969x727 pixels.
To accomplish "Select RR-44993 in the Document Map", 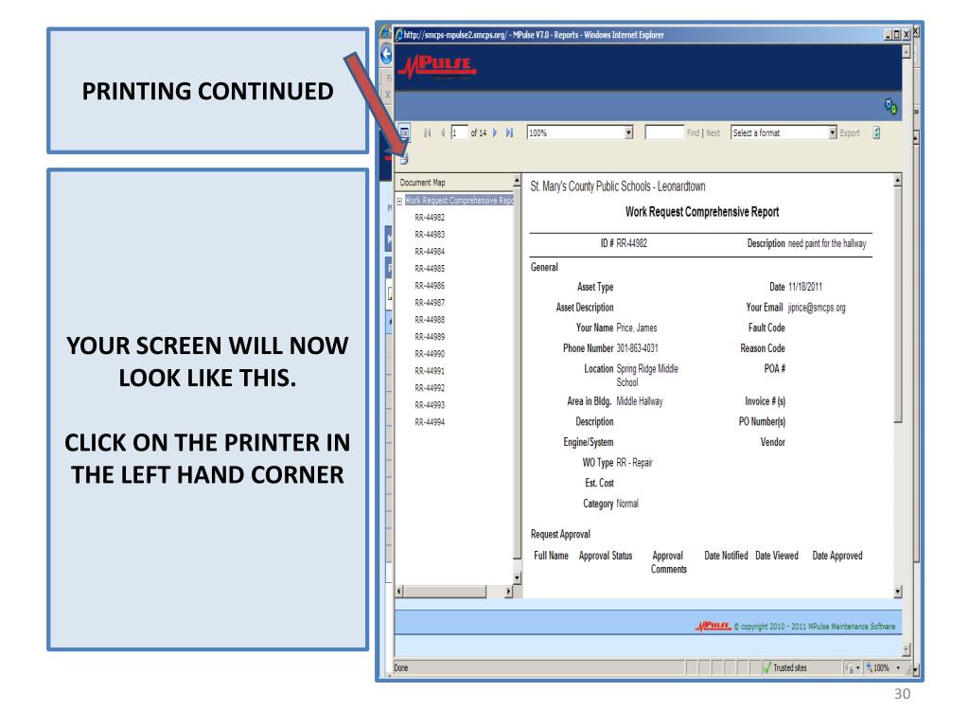I will pyautogui.click(x=430, y=405).
